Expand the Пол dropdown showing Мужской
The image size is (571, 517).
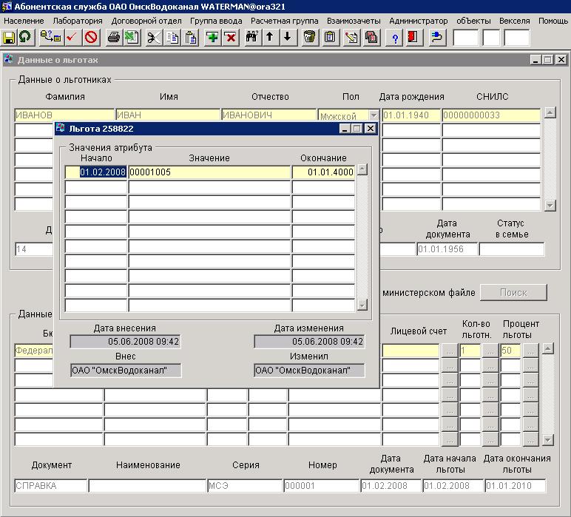point(374,115)
